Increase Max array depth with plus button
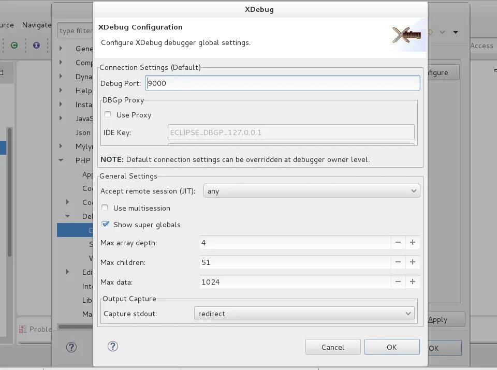Image resolution: width=497 pixels, height=370 pixels. pyautogui.click(x=413, y=243)
